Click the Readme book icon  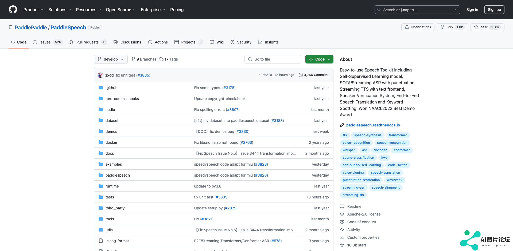tap(342, 206)
